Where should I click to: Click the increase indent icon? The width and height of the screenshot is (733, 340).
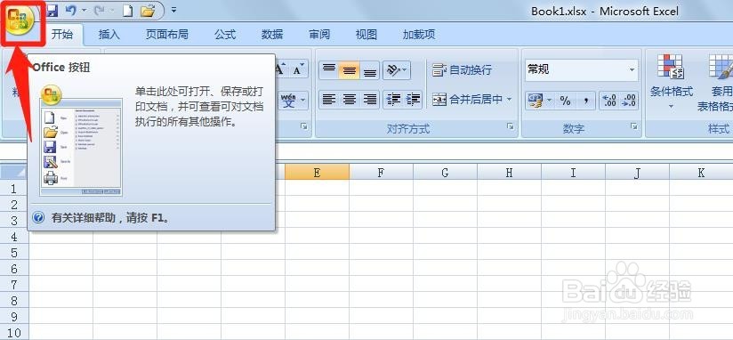(x=414, y=100)
